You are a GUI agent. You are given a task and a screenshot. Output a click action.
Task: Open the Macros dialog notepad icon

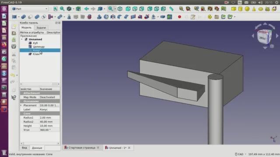tap(193, 17)
